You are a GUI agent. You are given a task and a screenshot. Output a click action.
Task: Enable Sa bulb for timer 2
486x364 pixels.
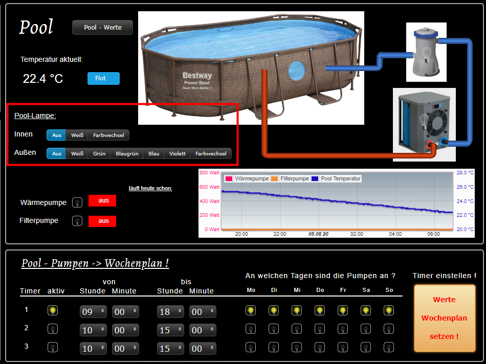point(366,329)
